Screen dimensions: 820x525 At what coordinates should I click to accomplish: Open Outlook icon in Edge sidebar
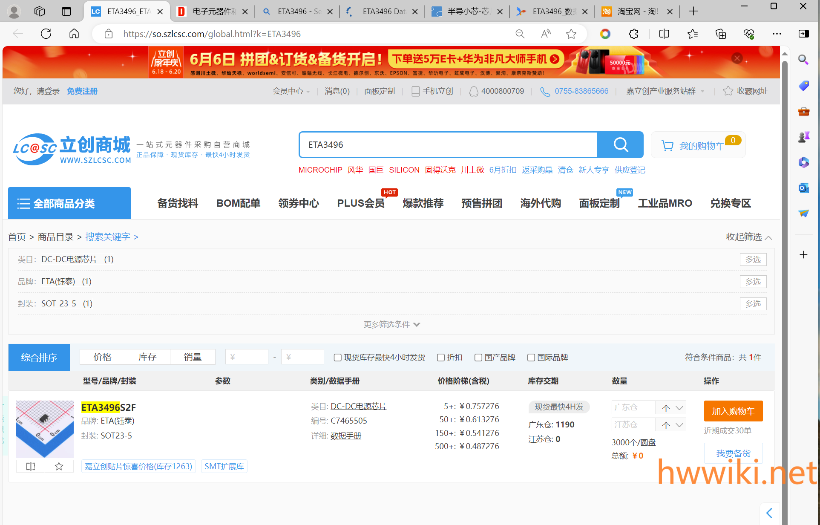pos(803,188)
